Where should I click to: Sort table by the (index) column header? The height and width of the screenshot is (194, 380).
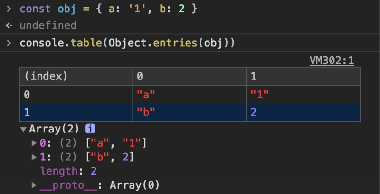[x=76, y=76]
